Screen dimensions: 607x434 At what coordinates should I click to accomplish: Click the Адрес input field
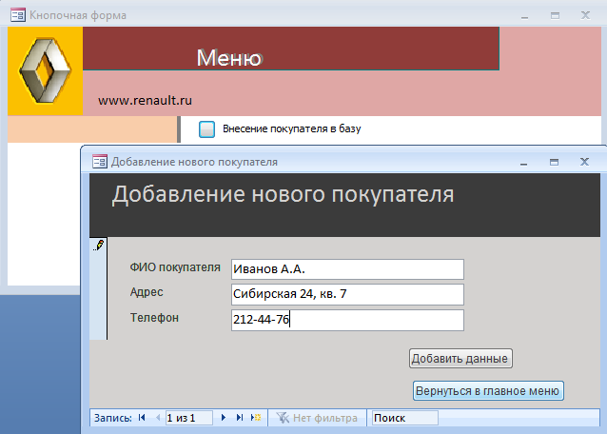click(347, 294)
